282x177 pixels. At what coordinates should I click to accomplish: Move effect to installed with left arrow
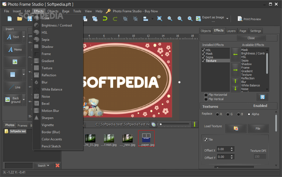coord(235,54)
